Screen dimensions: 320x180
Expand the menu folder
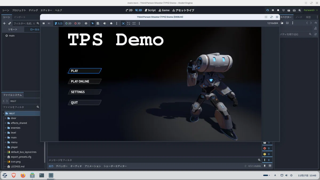6,142
